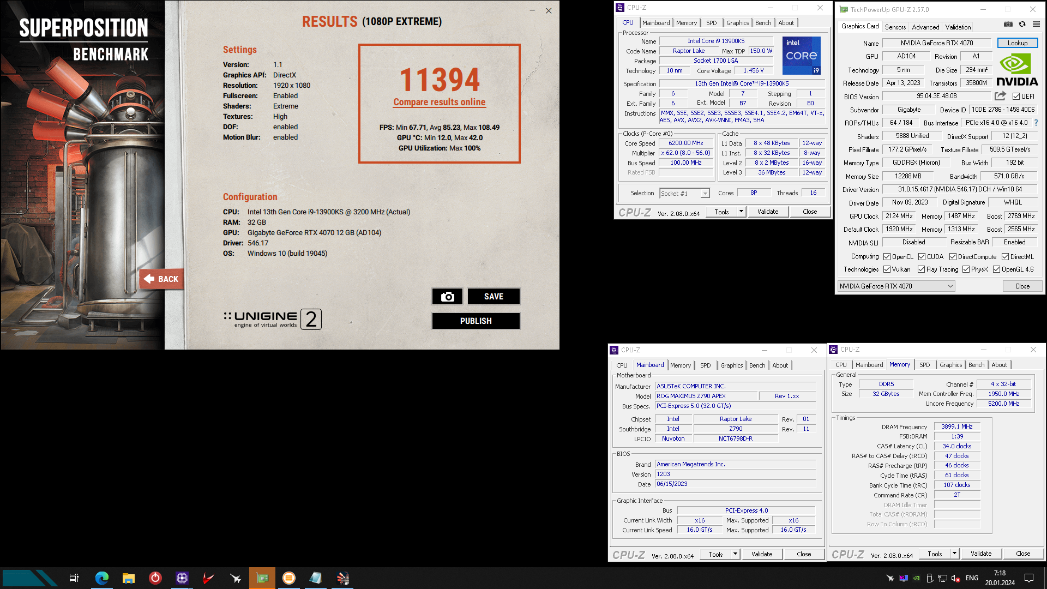Toggle the OpenCL checkbox

point(887,257)
